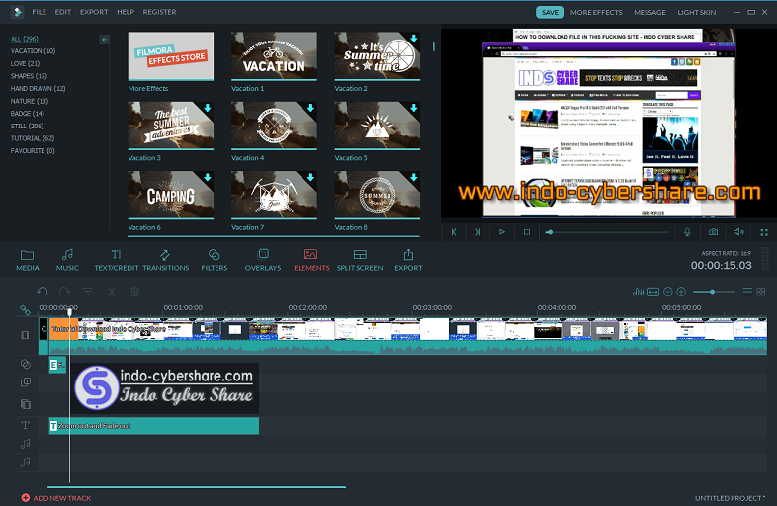Switch to timeline list view
777x506 pixels.
click(747, 292)
